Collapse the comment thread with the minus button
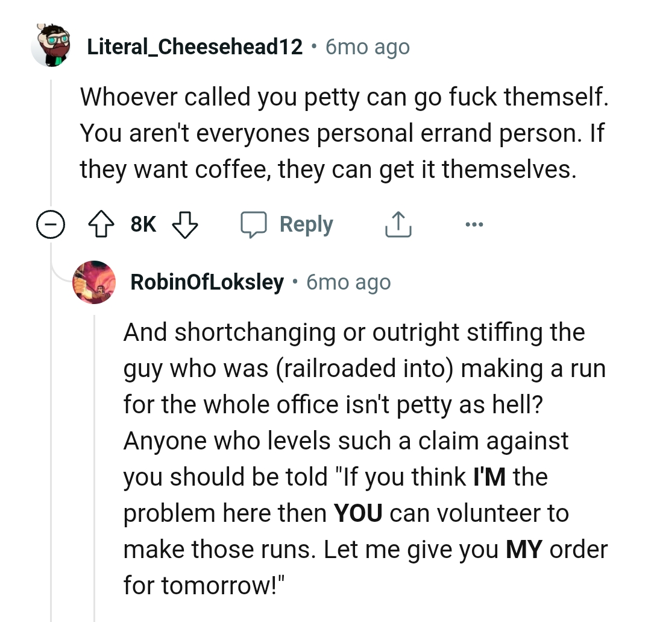Image resolution: width=651 pixels, height=622 pixels. pyautogui.click(x=50, y=224)
